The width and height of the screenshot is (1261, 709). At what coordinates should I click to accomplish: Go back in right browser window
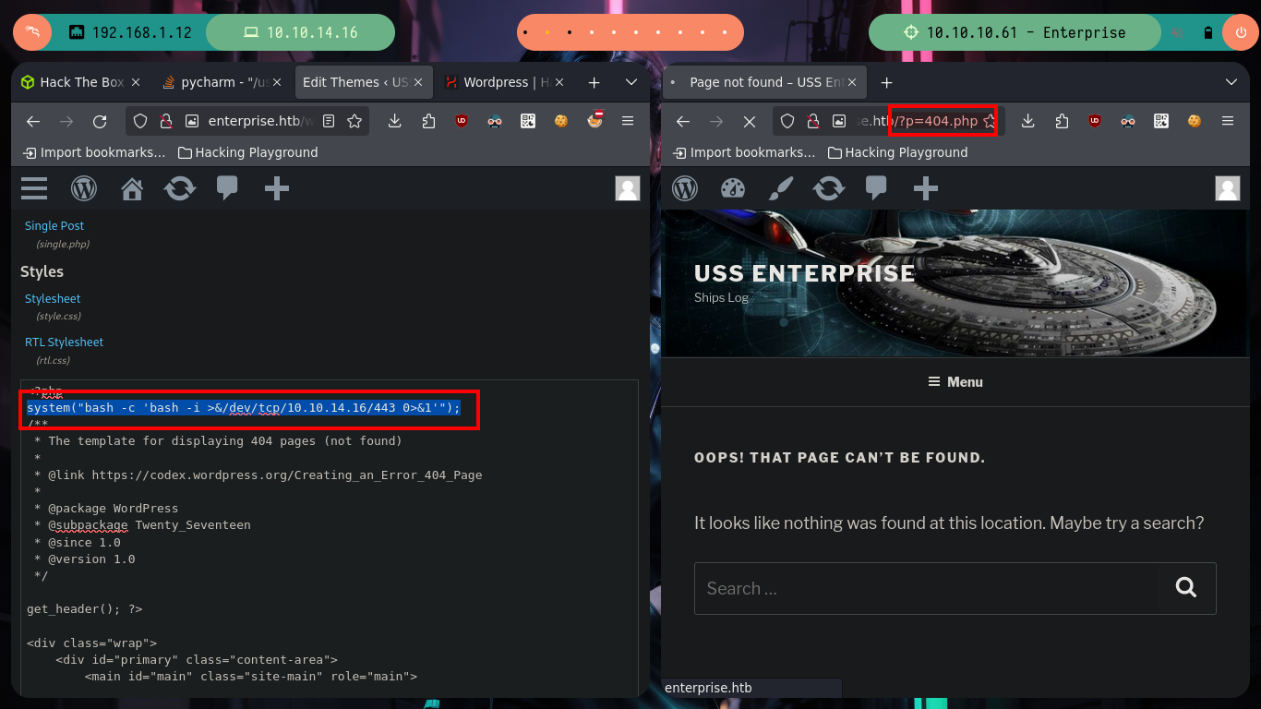click(683, 121)
